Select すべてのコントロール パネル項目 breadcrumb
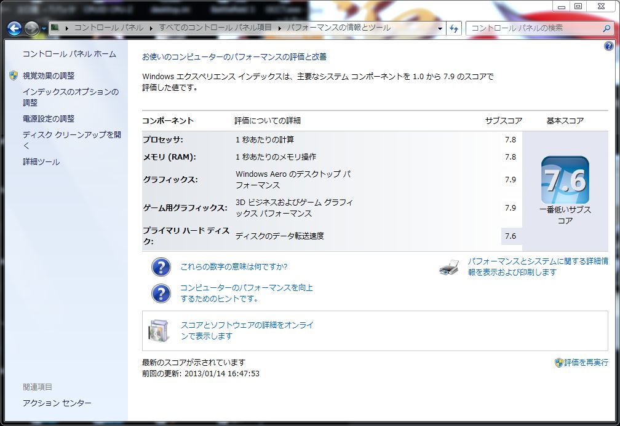620x426 pixels. pyautogui.click(x=215, y=28)
